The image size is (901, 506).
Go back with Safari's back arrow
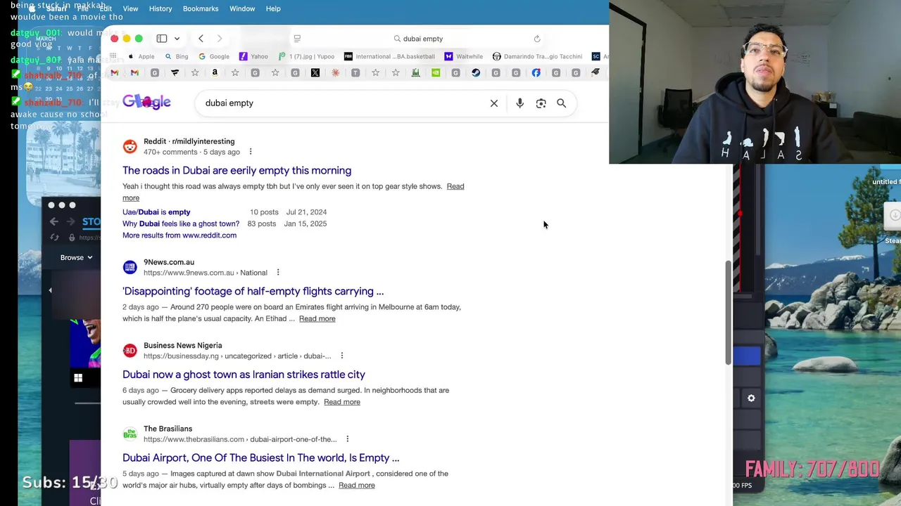(201, 39)
